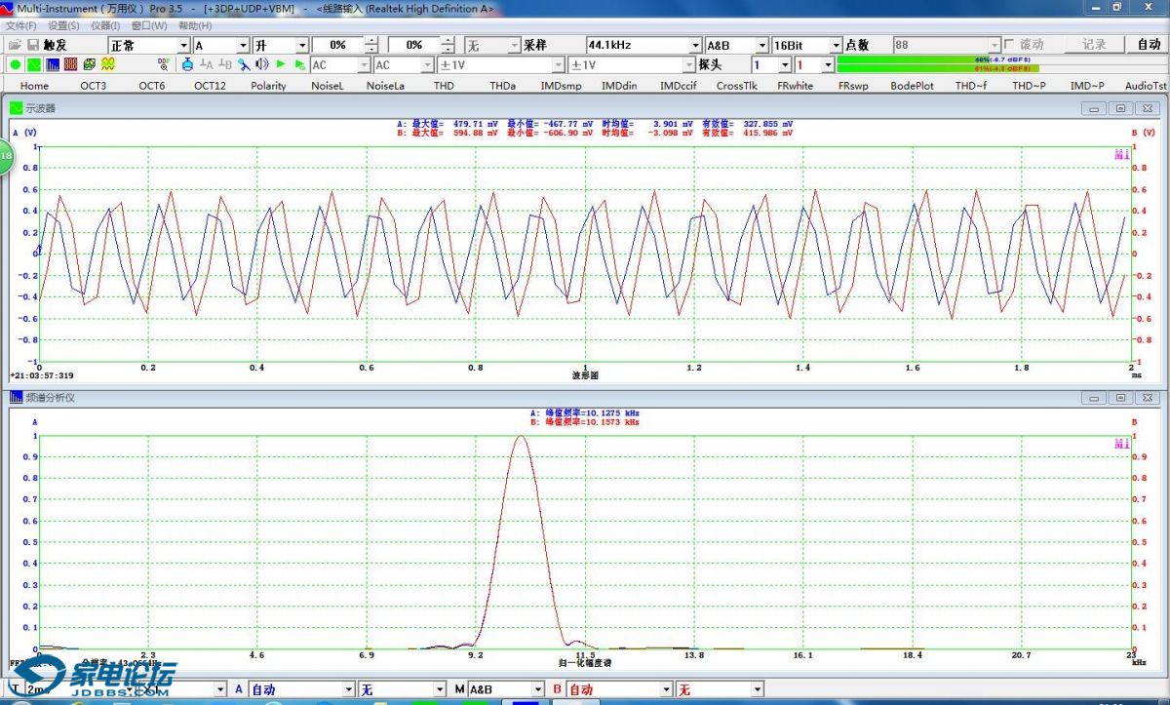Screen dimensions: 1170x705
Task: Click the save floppy disk icon
Action: coord(33,45)
